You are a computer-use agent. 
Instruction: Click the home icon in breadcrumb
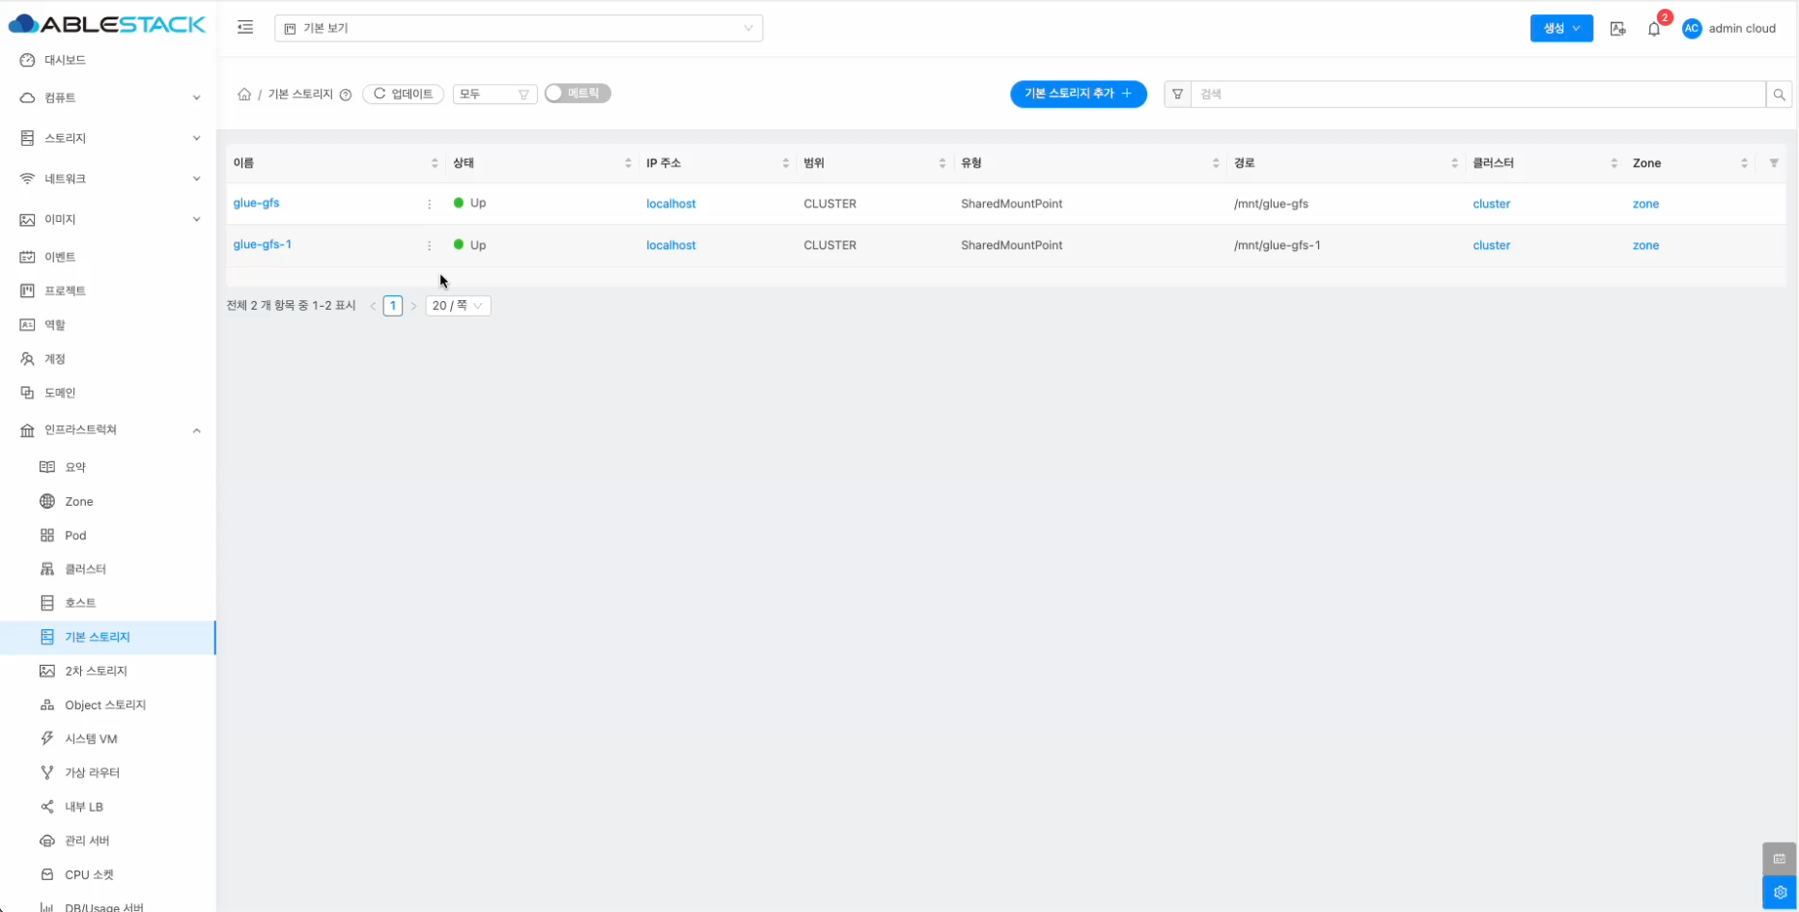pyautogui.click(x=244, y=95)
